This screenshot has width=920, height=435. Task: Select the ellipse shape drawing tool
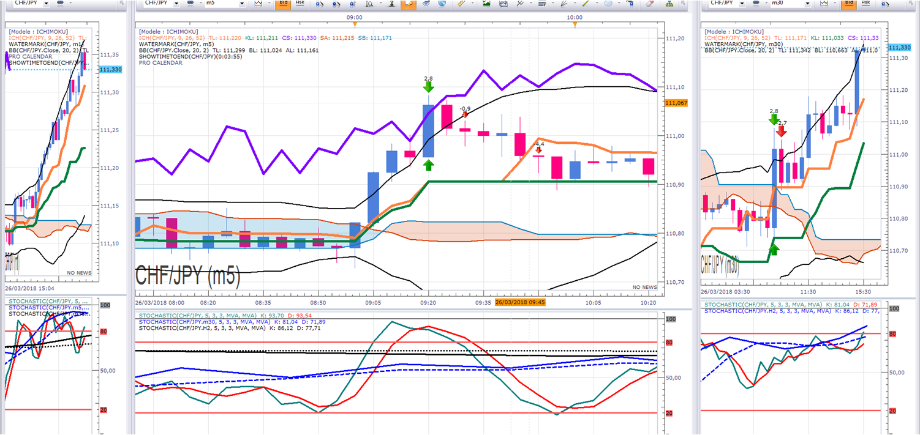point(608,4)
